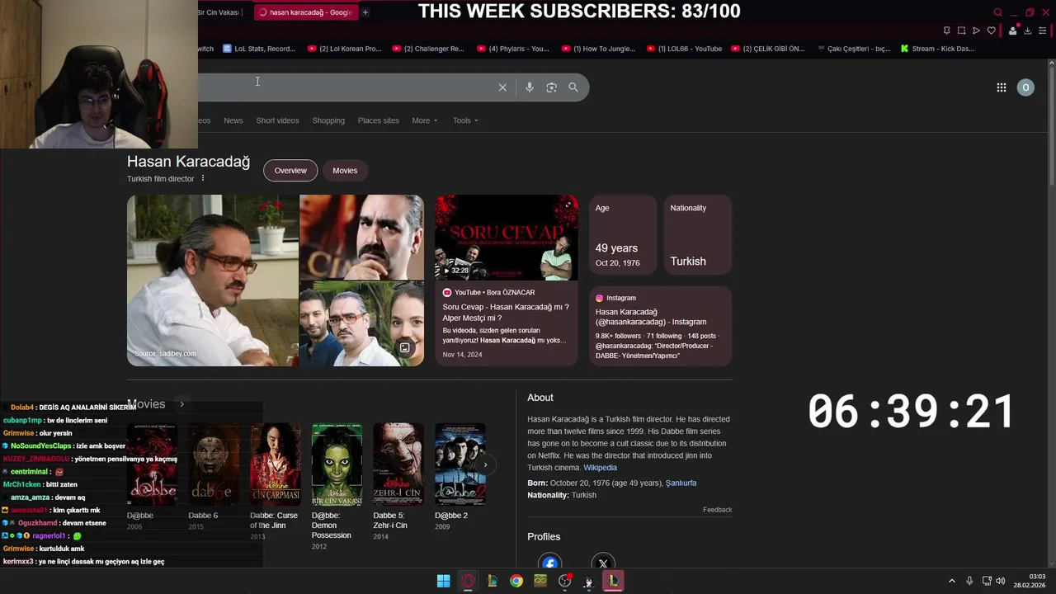Open Opera's send flow arrow icon
Viewport: 1056px width, 594px height.
pyautogui.click(x=976, y=31)
